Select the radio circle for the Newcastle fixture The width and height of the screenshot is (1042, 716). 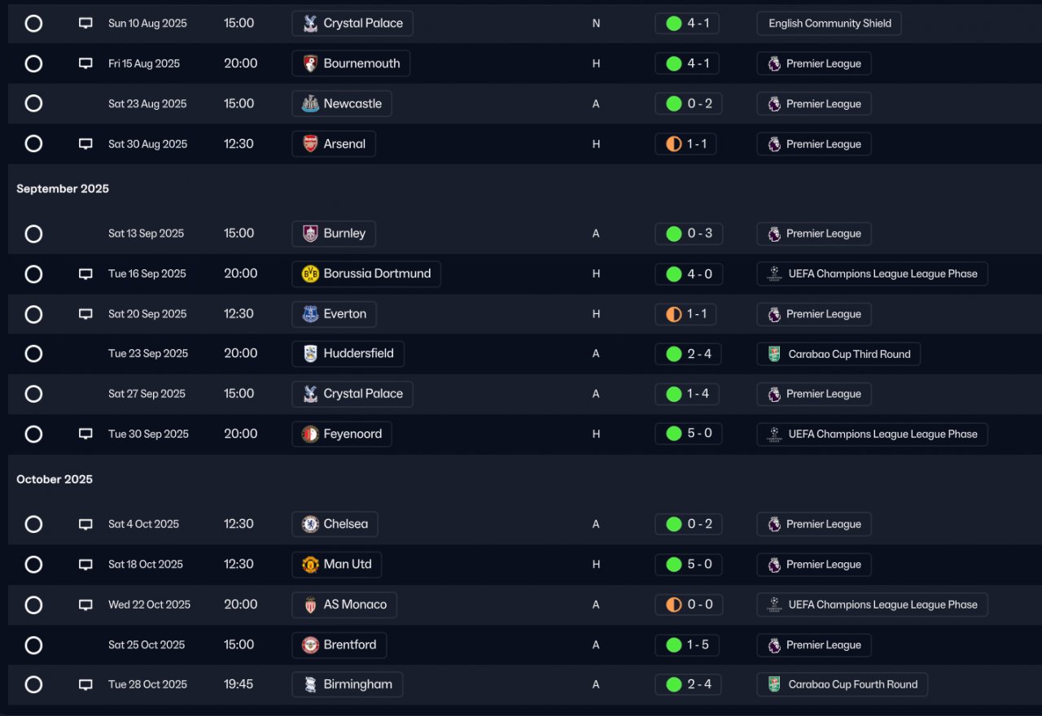pos(33,103)
